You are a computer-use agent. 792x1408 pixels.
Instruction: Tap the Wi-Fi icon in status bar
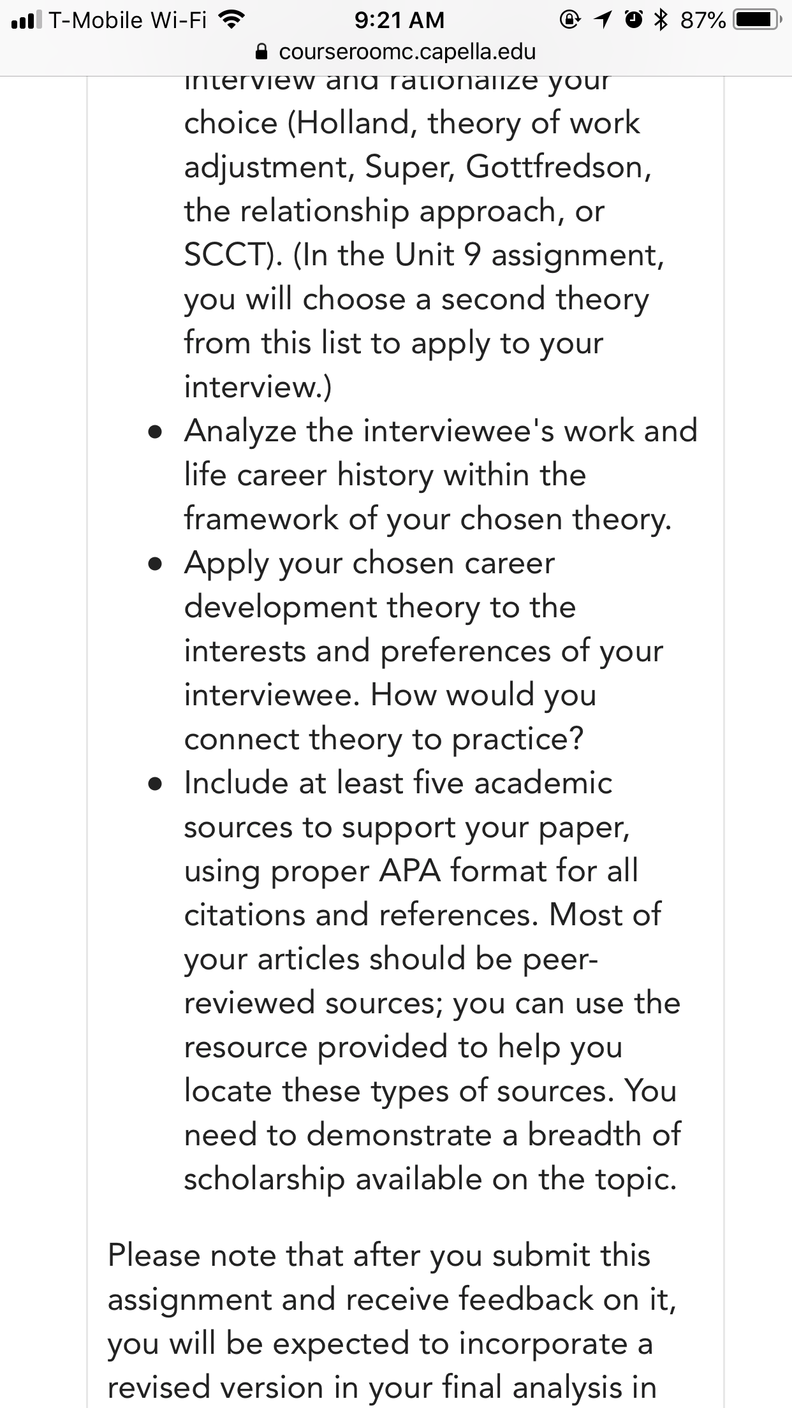(x=231, y=20)
